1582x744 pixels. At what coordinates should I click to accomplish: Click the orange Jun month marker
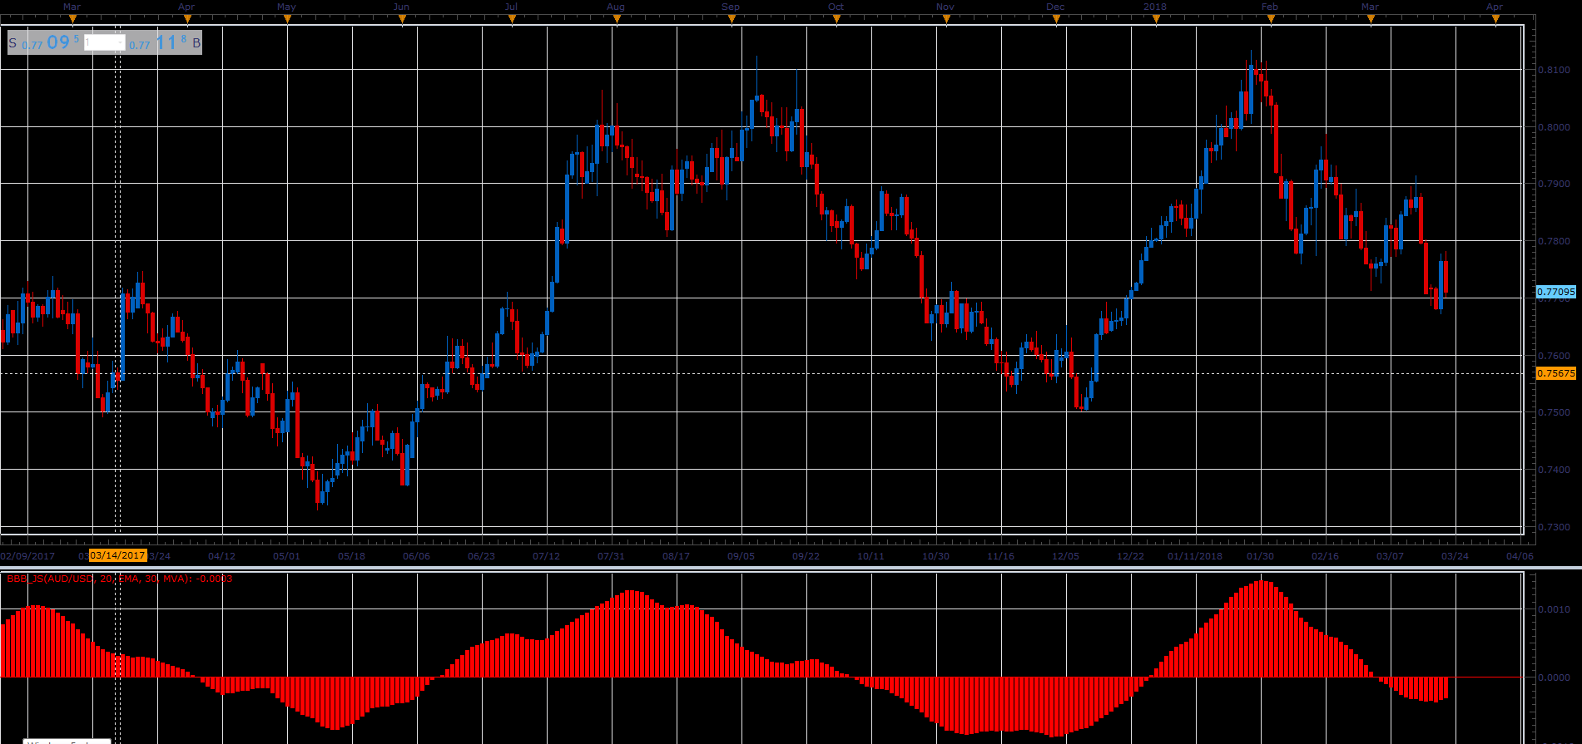point(401,18)
